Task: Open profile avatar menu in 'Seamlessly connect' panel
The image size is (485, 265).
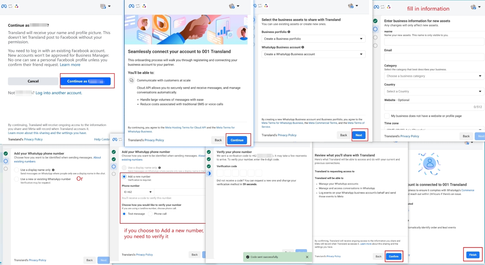Action: click(234, 6)
